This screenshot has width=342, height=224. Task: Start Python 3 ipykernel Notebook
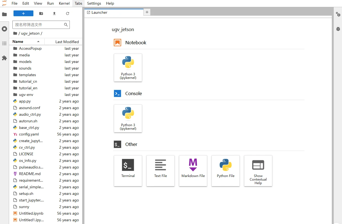point(128,68)
